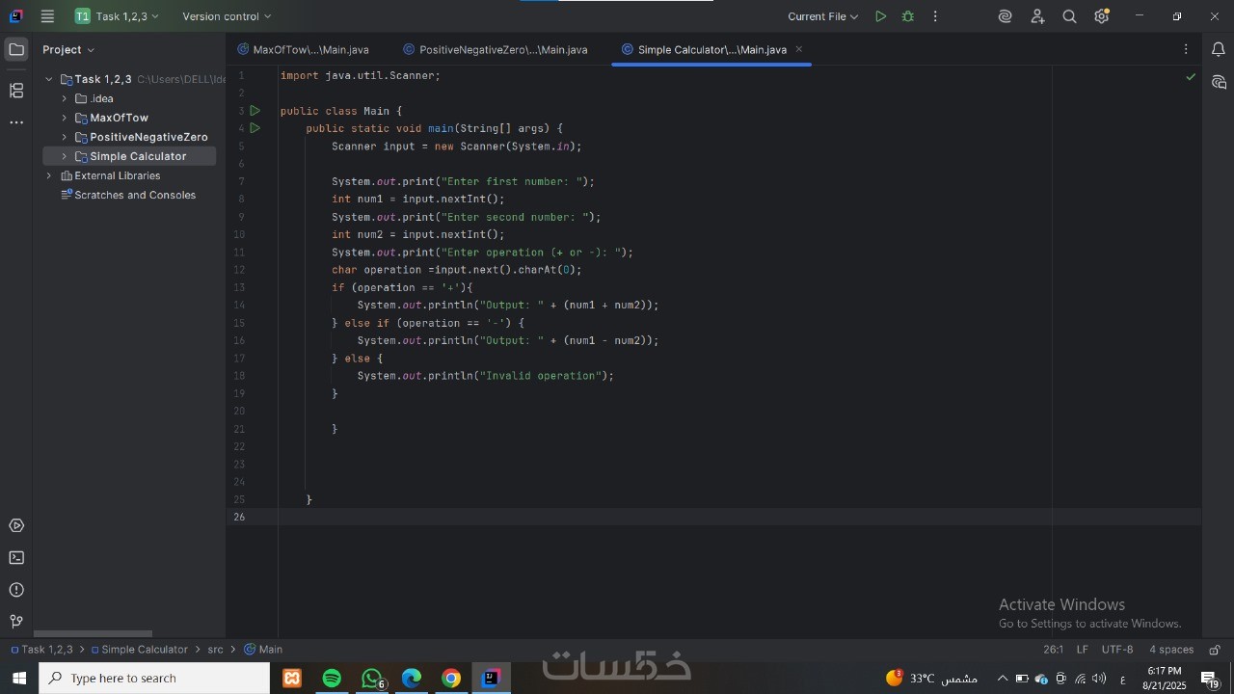Image resolution: width=1234 pixels, height=694 pixels.
Task: Open editor tab options kebab menu
Action: tap(1186, 49)
